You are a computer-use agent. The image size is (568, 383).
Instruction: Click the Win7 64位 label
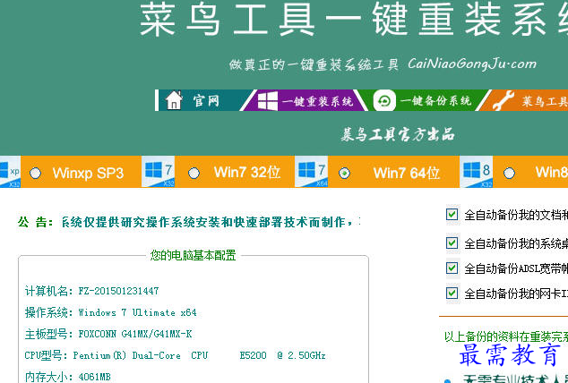pyautogui.click(x=407, y=174)
